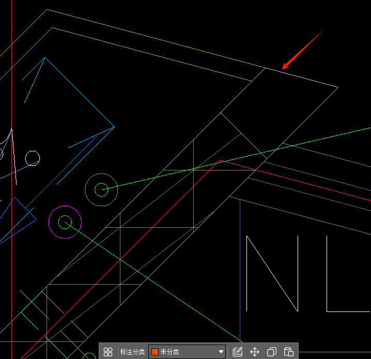371x359 pixels.
Task: Click the copy annotation icon
Action: coord(272,352)
